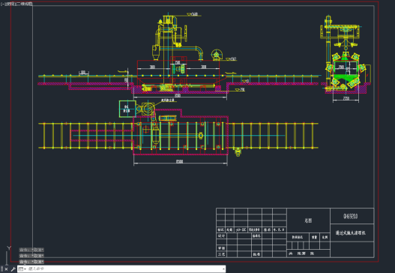This screenshot has width=395, height=273.
Task: Select the 审核 cell in title block
Action: (222, 248)
